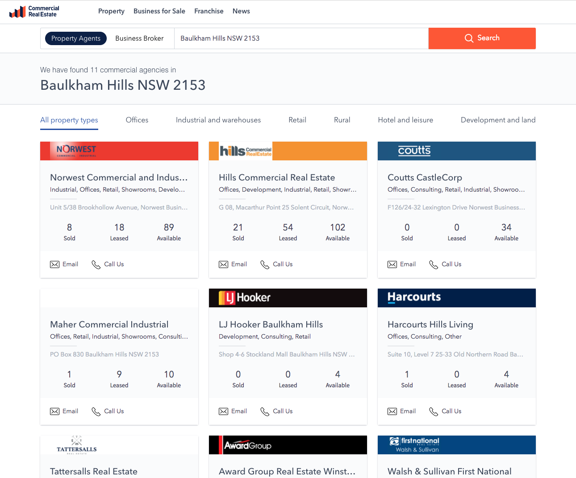Show Hotel and leisure agencies

pos(405,120)
